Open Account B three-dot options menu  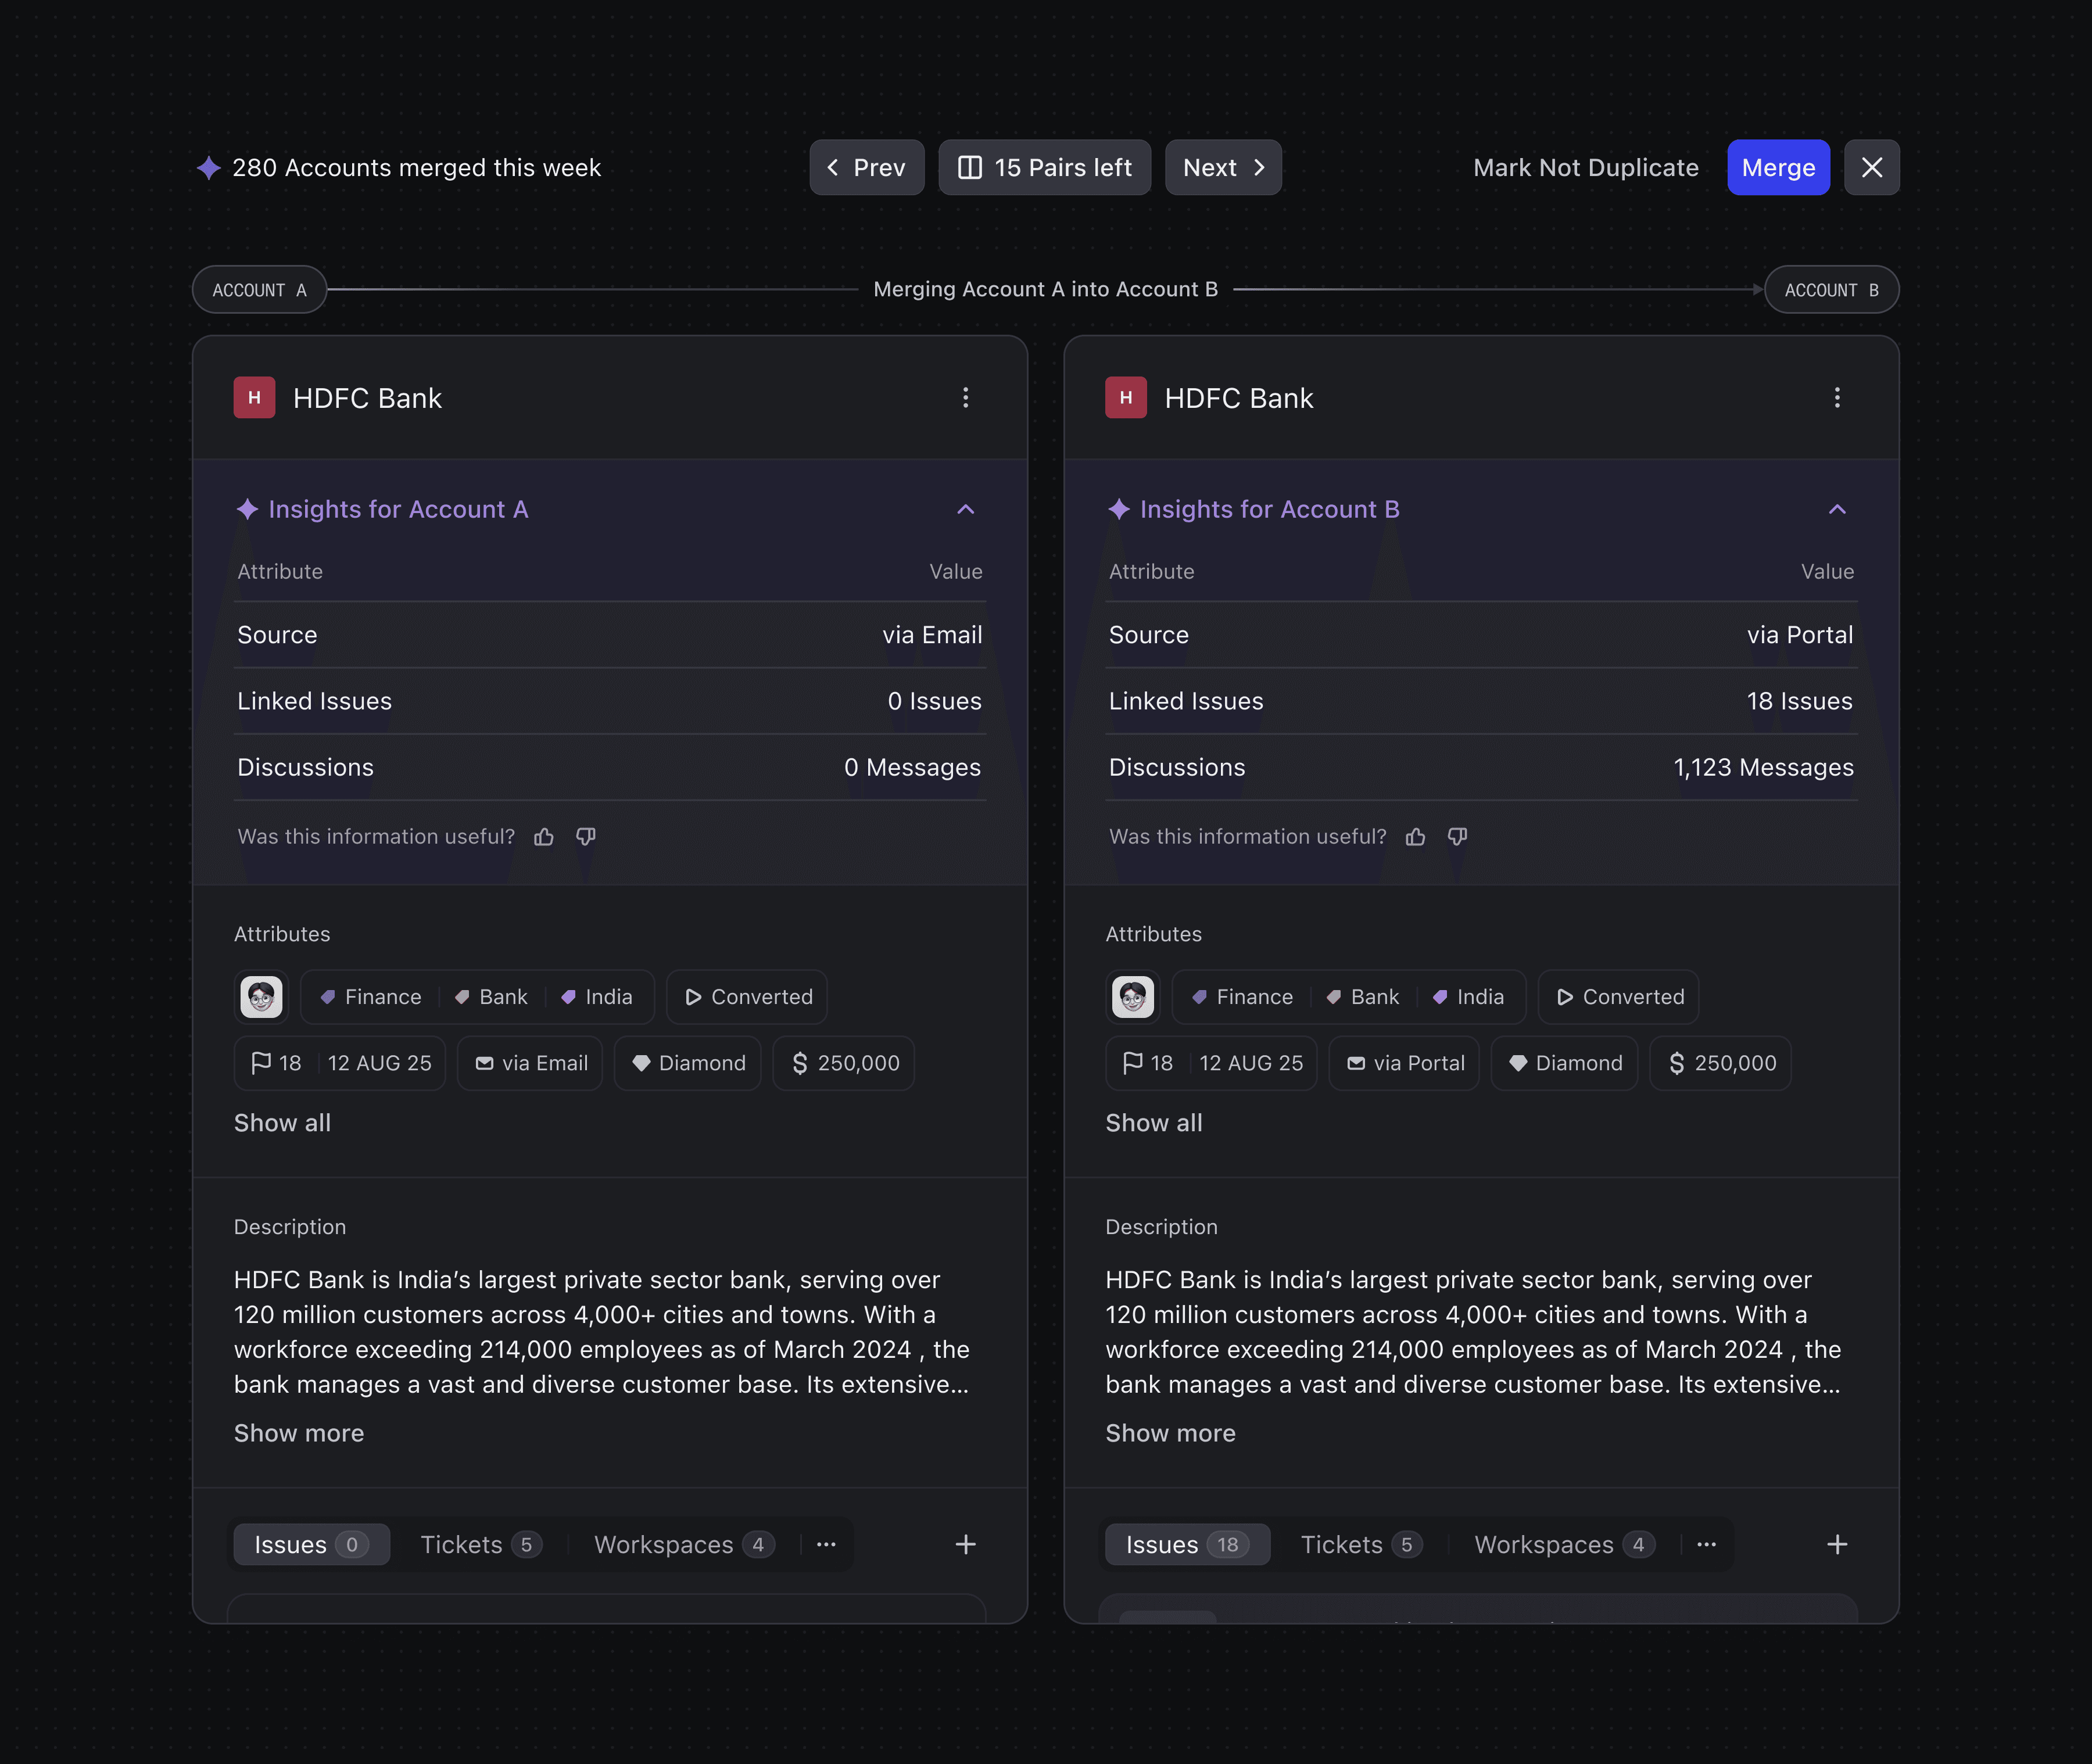pos(1836,398)
